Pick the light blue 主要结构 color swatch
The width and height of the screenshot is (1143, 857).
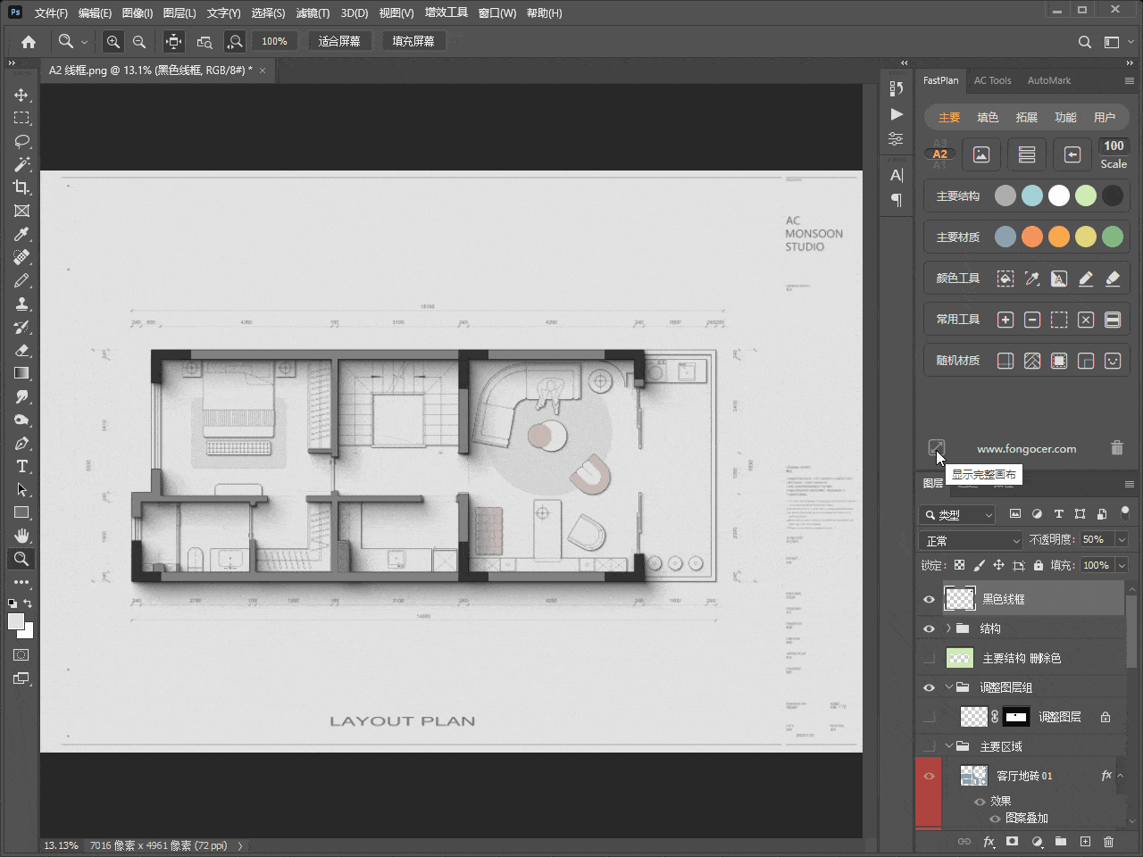pyautogui.click(x=1031, y=196)
